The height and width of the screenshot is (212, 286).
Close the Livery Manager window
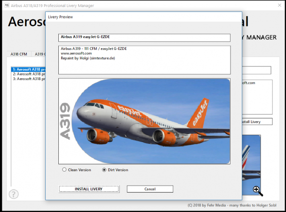[279, 5]
